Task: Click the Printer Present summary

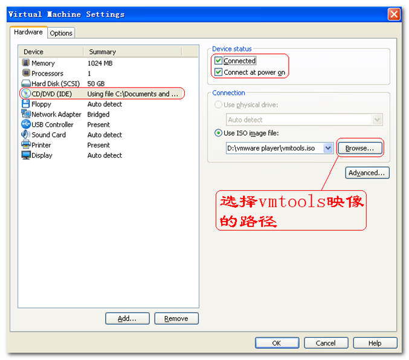Action: 98,145
